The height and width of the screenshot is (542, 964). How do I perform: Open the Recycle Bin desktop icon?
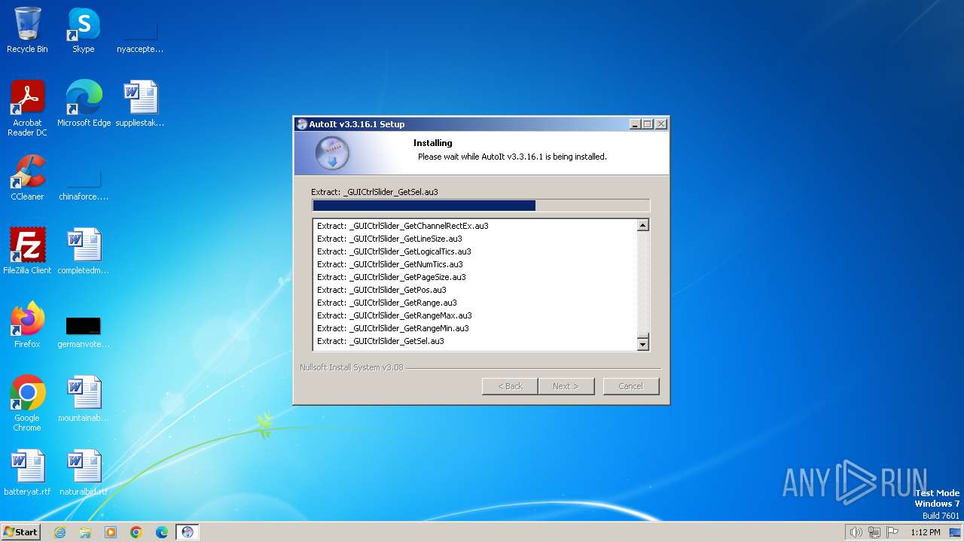click(x=27, y=30)
